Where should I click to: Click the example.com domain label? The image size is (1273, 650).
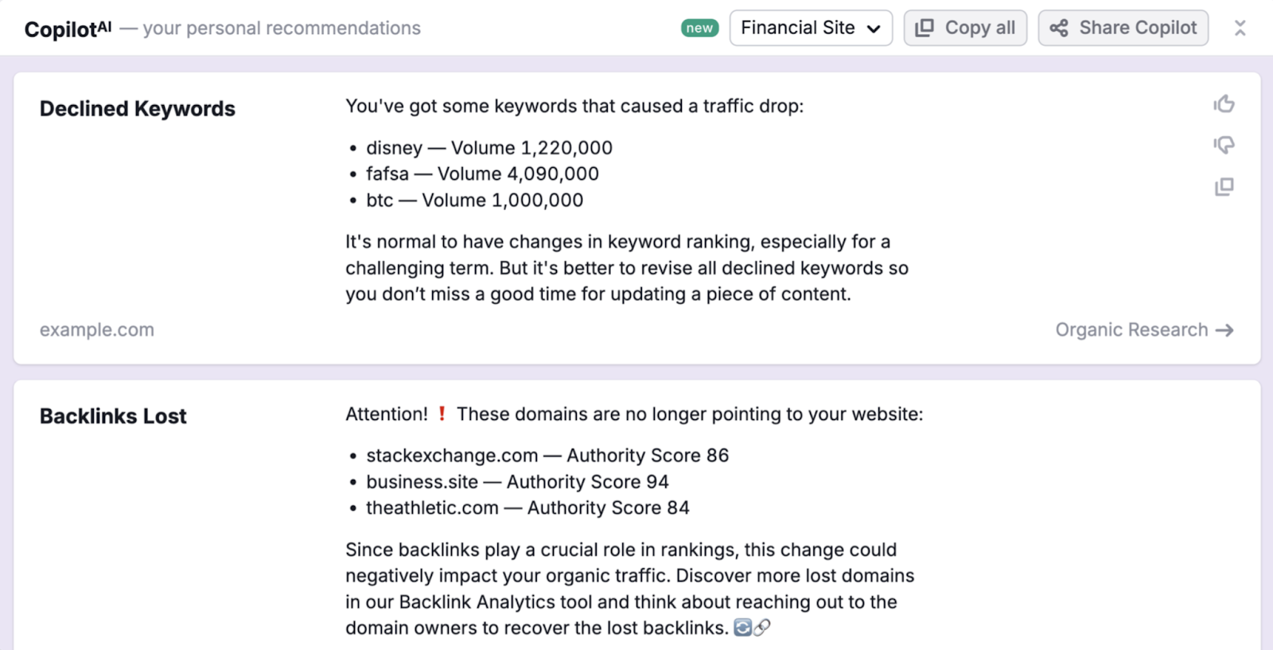click(x=96, y=329)
